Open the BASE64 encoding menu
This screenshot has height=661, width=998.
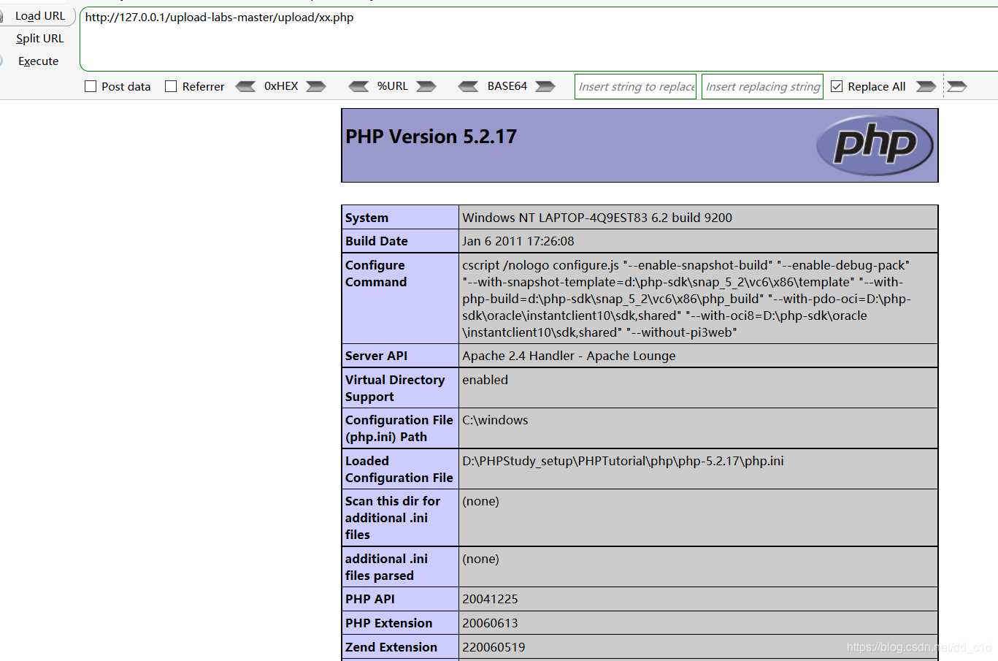coord(507,86)
